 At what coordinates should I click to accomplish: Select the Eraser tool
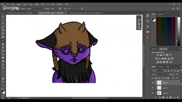[x=3, y=51]
